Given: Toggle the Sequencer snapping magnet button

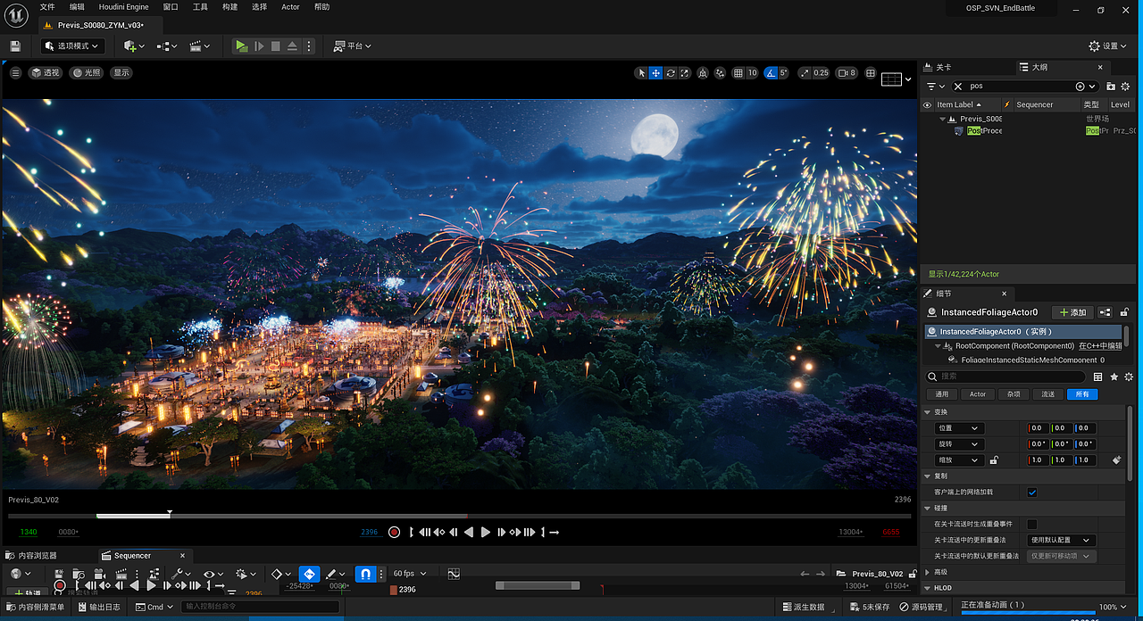Looking at the screenshot, I should pyautogui.click(x=364, y=574).
